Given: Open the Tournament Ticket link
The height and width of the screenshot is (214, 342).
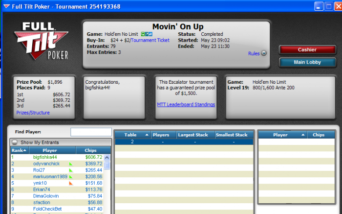Looking at the screenshot, I should [150, 40].
